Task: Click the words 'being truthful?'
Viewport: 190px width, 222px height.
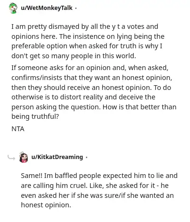Action: click(x=35, y=116)
